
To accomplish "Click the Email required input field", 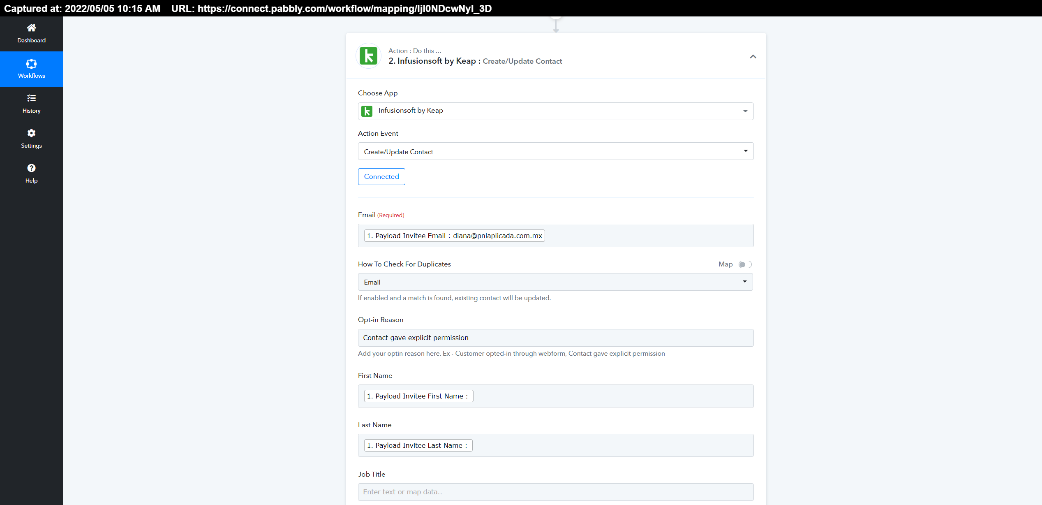I will [556, 236].
